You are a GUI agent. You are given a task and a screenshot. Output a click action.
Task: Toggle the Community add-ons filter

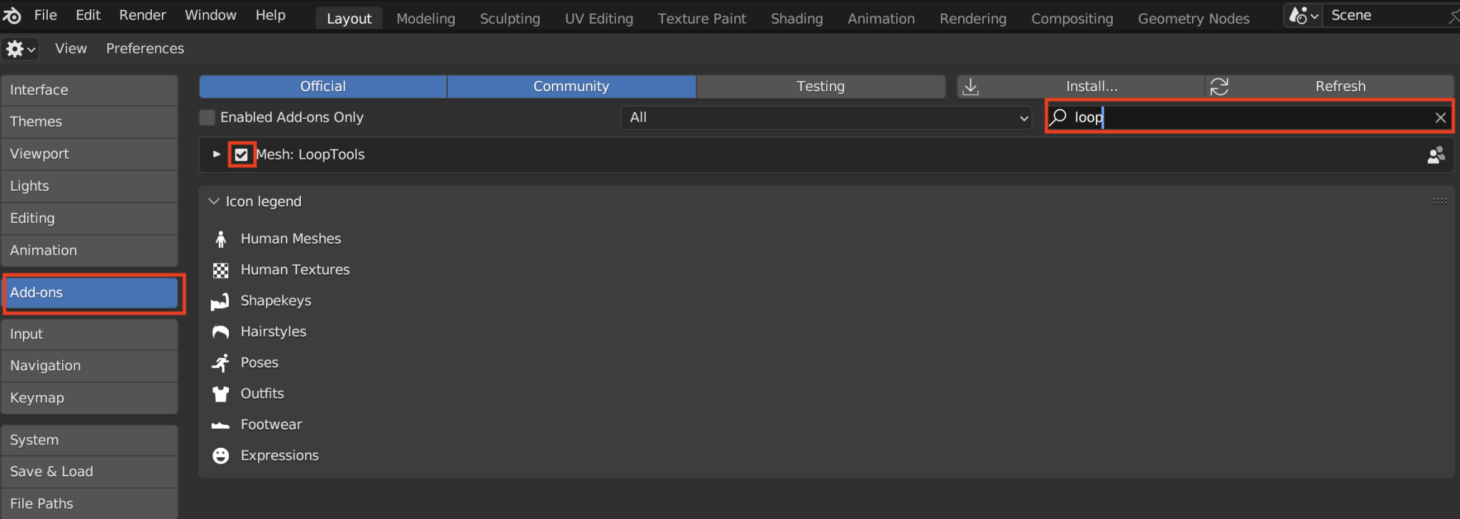[x=571, y=86]
